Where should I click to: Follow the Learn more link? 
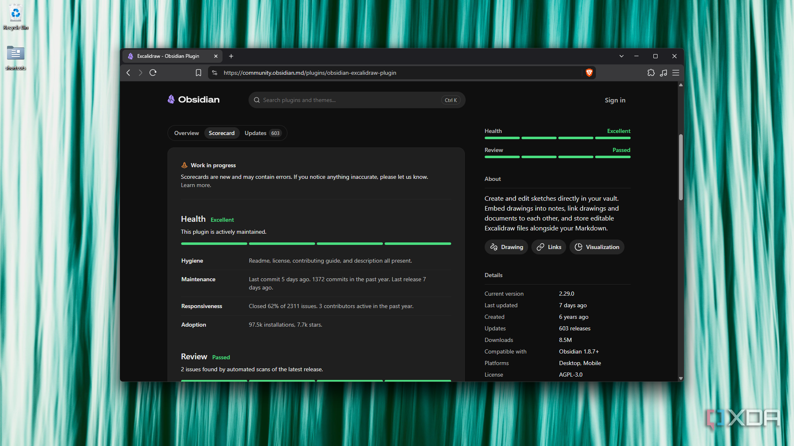[x=196, y=185]
